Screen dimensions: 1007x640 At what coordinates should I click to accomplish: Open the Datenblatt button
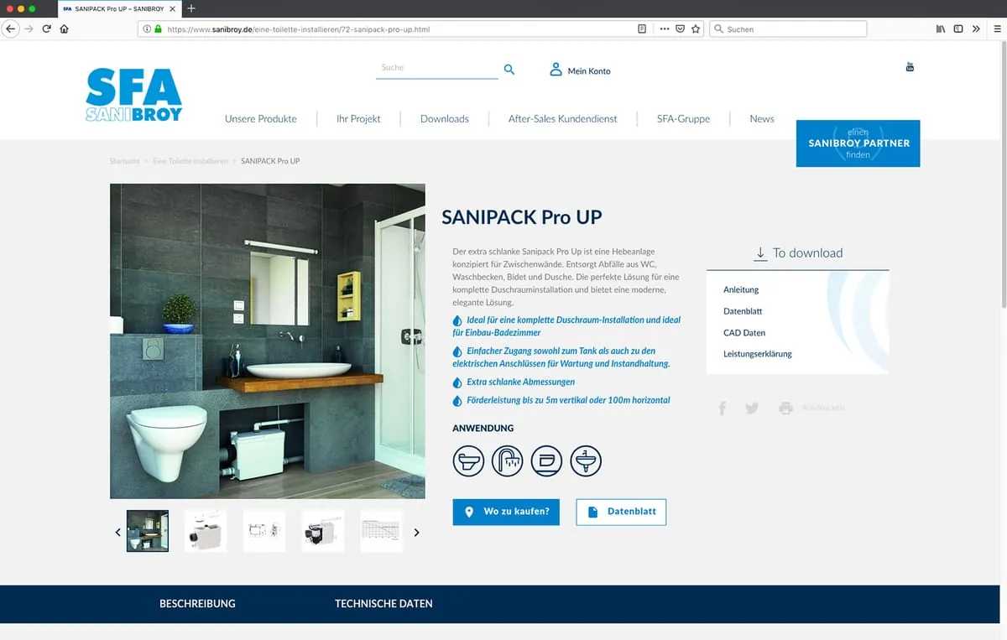[621, 512]
